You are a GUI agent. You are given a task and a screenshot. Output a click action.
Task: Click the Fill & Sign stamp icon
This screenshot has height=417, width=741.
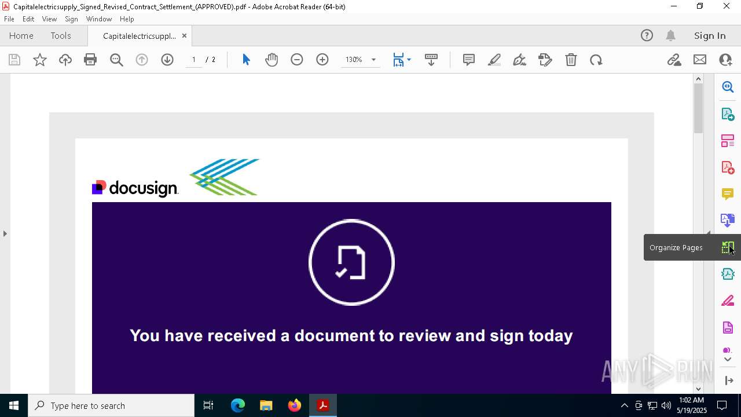[545, 60]
